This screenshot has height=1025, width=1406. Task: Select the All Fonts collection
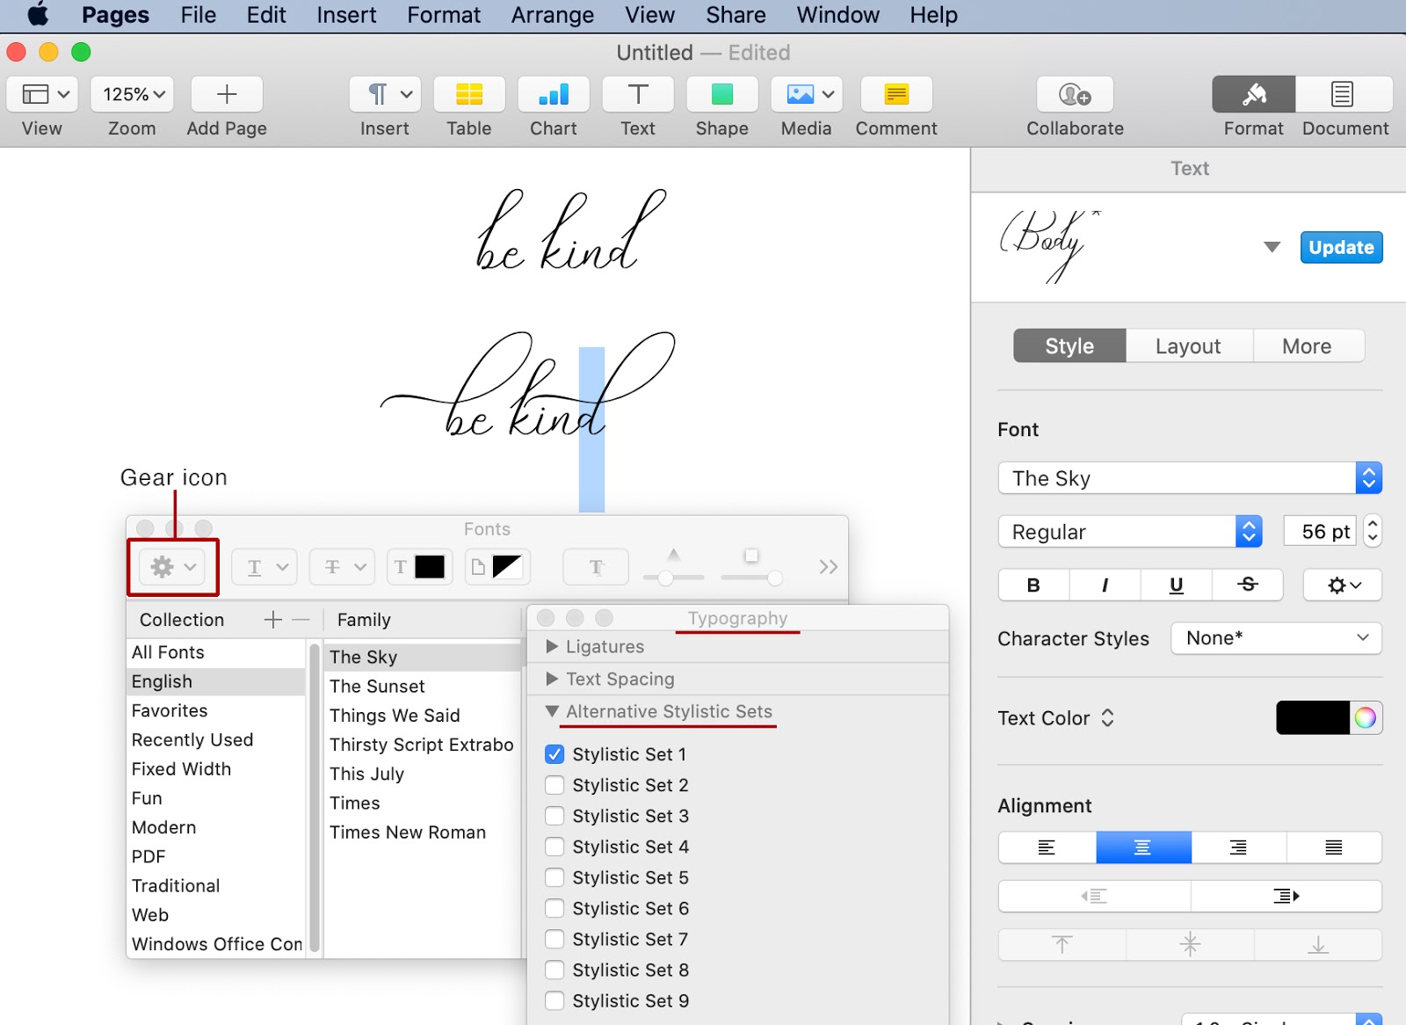point(217,652)
